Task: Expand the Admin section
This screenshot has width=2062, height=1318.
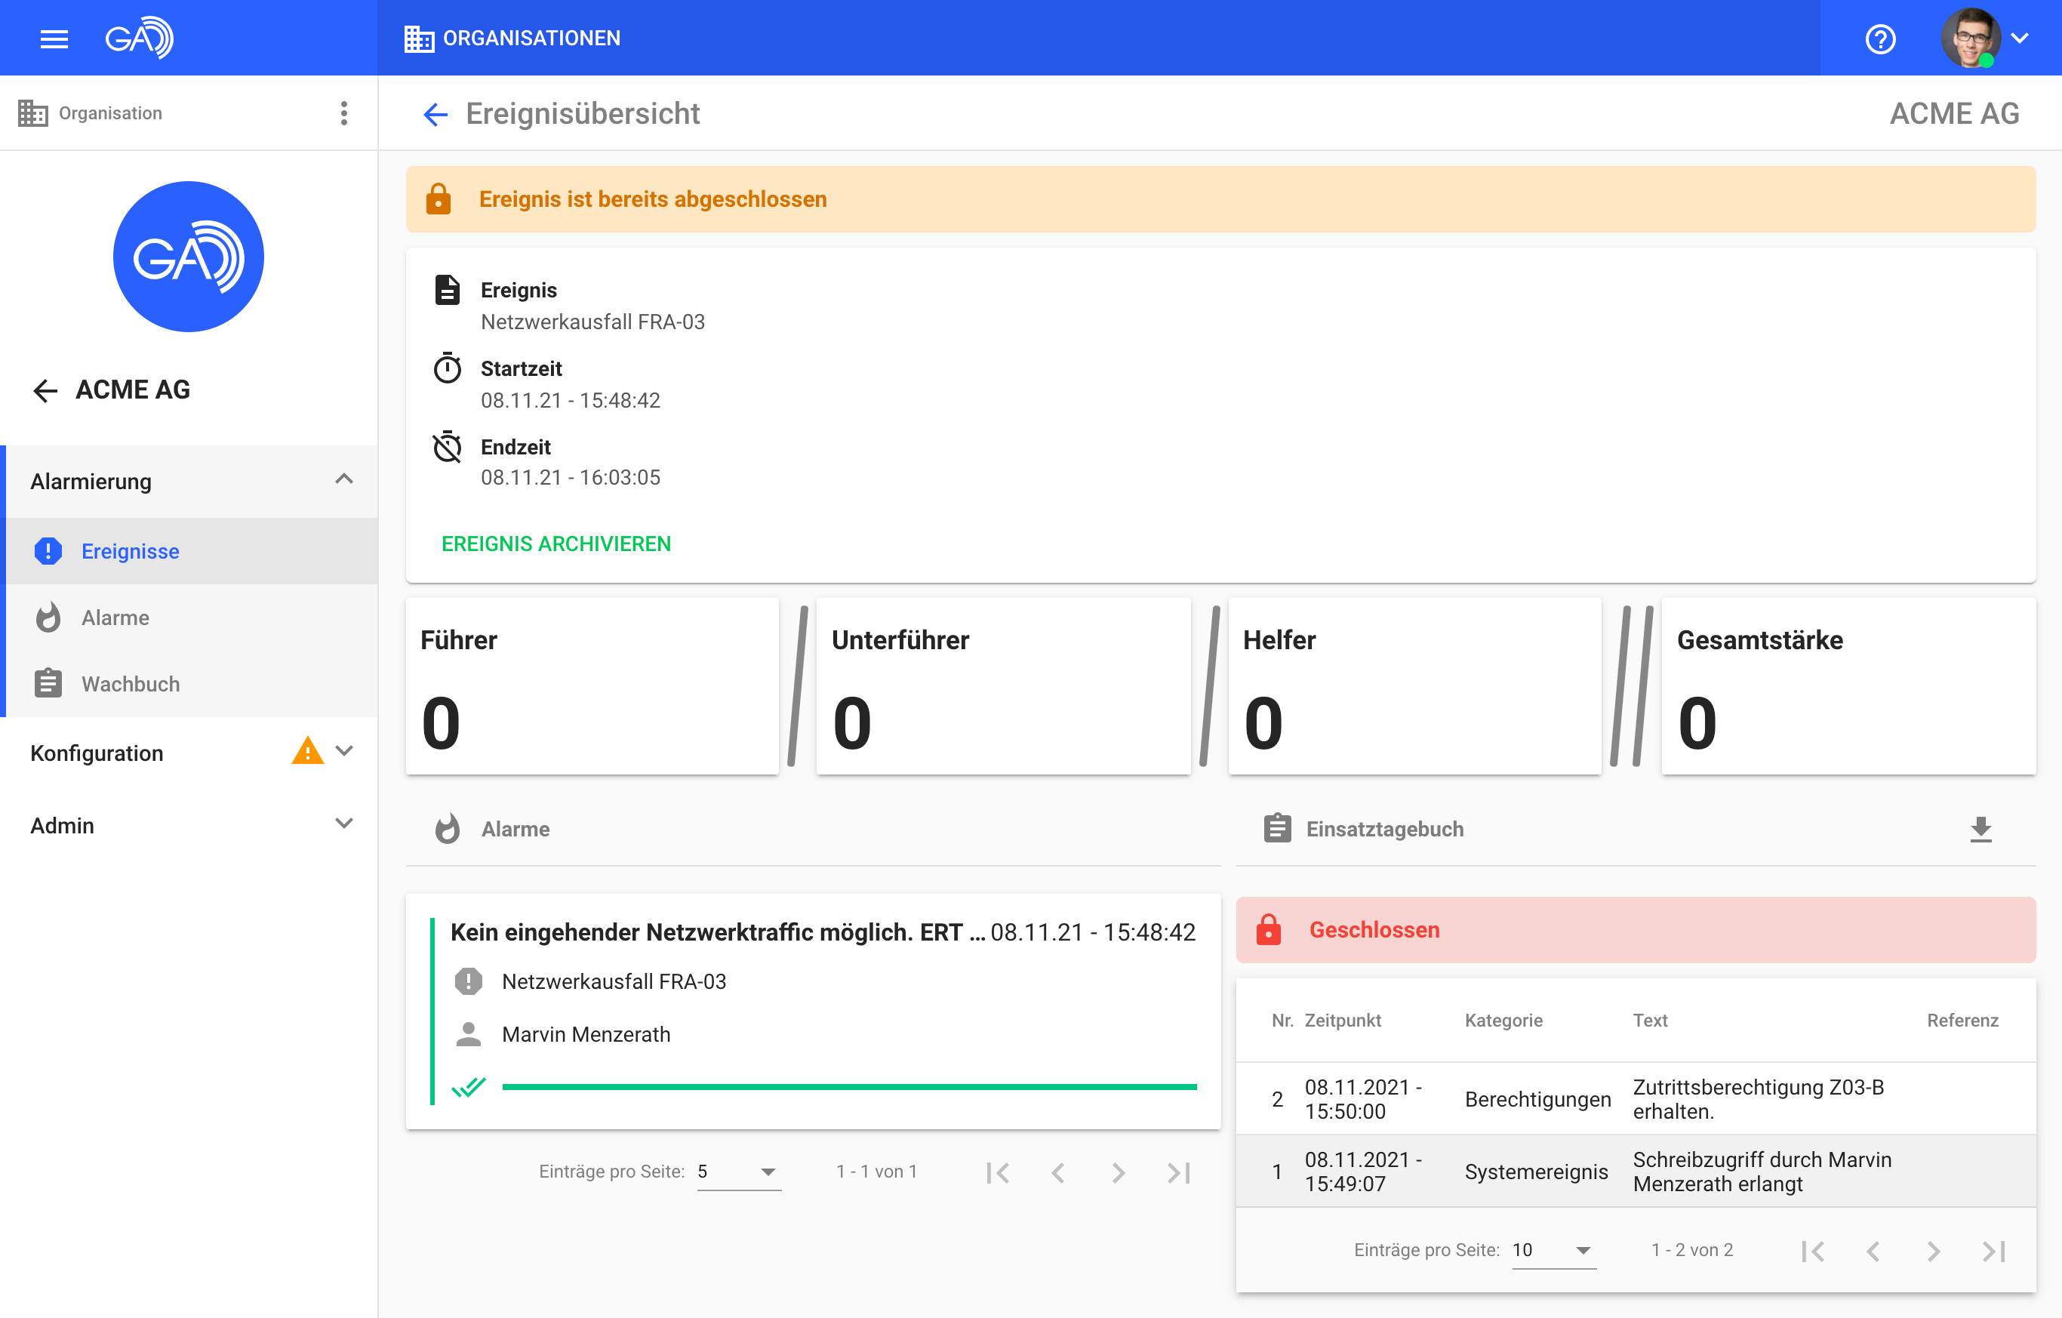Action: (x=343, y=824)
